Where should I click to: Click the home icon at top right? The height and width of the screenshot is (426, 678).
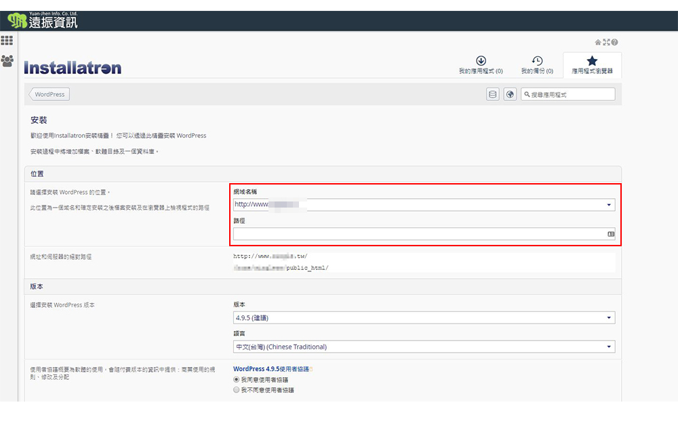[598, 42]
